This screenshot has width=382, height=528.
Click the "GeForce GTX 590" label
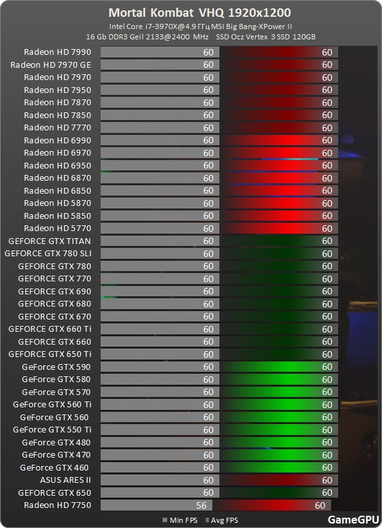click(x=56, y=367)
